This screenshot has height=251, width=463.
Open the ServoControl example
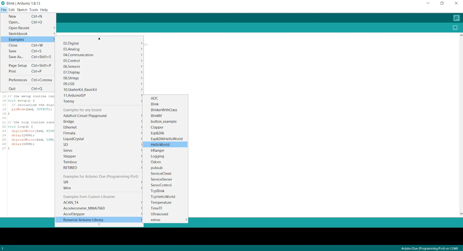point(161,185)
